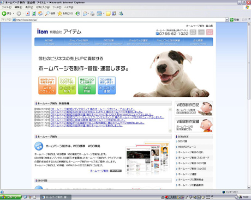Screen dimensions: 251x200
Task: Click the yellow Discuss note icon
Action: click(x=108, y=14)
